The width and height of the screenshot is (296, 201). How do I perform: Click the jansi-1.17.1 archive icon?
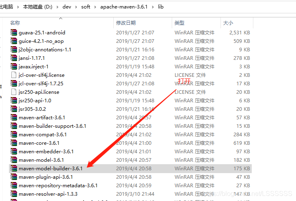coord(14,58)
